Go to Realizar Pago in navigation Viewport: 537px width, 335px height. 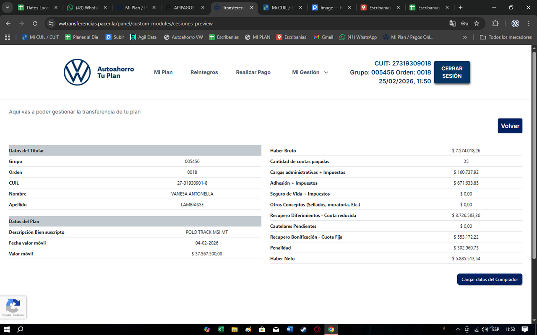(x=253, y=72)
